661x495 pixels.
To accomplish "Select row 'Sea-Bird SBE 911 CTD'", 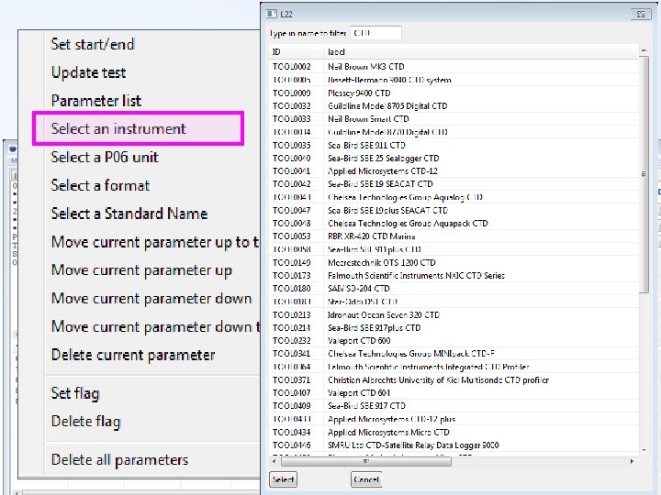I will [454, 145].
